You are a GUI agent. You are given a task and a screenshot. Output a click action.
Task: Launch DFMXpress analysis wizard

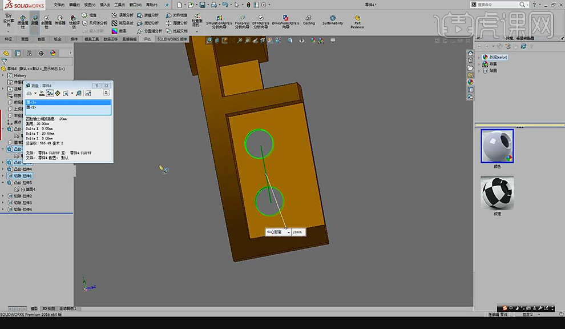pyautogui.click(x=260, y=22)
